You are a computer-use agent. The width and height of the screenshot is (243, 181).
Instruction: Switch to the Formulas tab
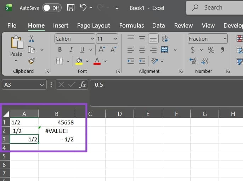(131, 25)
